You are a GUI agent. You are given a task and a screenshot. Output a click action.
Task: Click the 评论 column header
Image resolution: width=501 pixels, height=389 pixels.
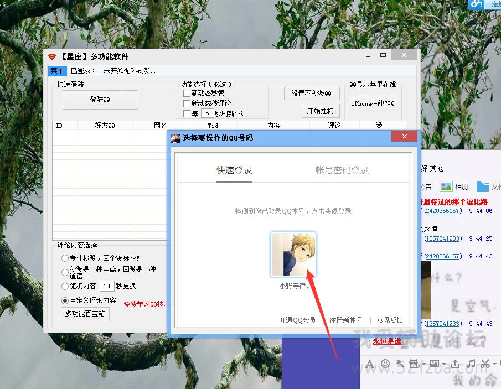tap(334, 126)
